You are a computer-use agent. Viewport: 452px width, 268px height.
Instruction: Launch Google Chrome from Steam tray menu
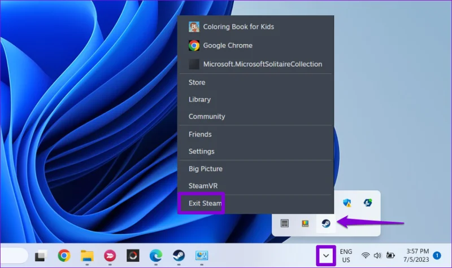pos(255,46)
